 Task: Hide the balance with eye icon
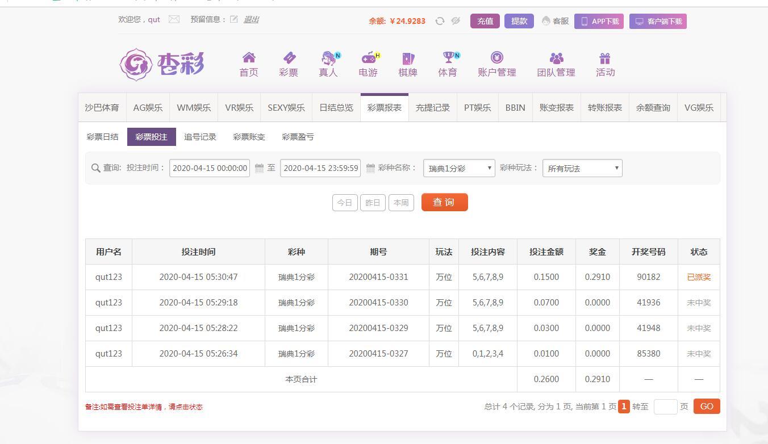[456, 21]
